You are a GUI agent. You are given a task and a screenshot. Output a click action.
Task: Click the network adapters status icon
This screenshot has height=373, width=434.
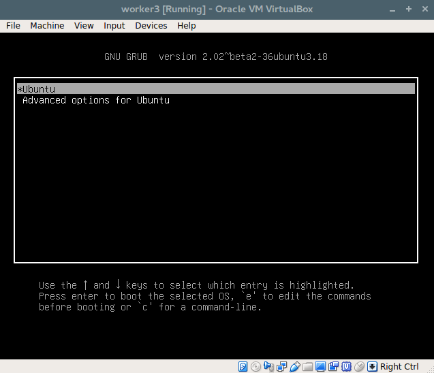coord(282,367)
